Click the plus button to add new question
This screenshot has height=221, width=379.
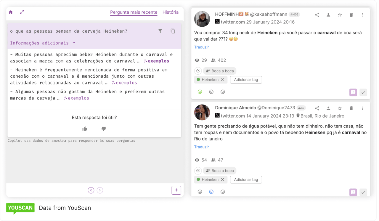(x=176, y=190)
